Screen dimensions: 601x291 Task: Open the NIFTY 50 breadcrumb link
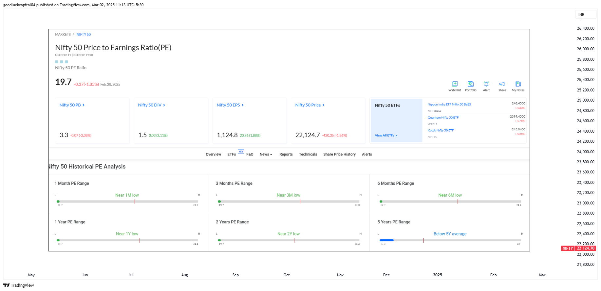tap(84, 34)
